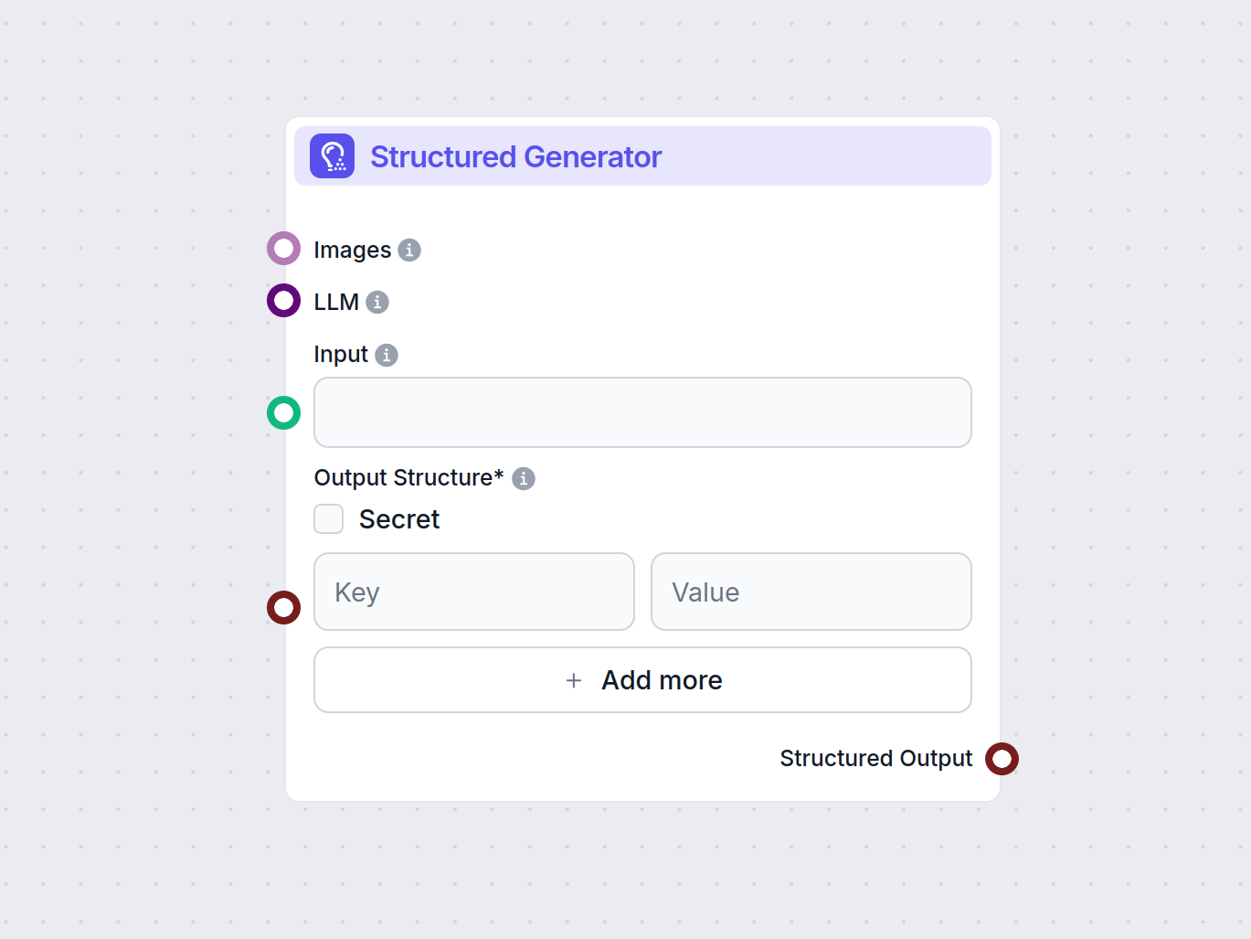The height and width of the screenshot is (939, 1251).
Task: Click the Structured Output port circle
Action: click(x=1002, y=758)
